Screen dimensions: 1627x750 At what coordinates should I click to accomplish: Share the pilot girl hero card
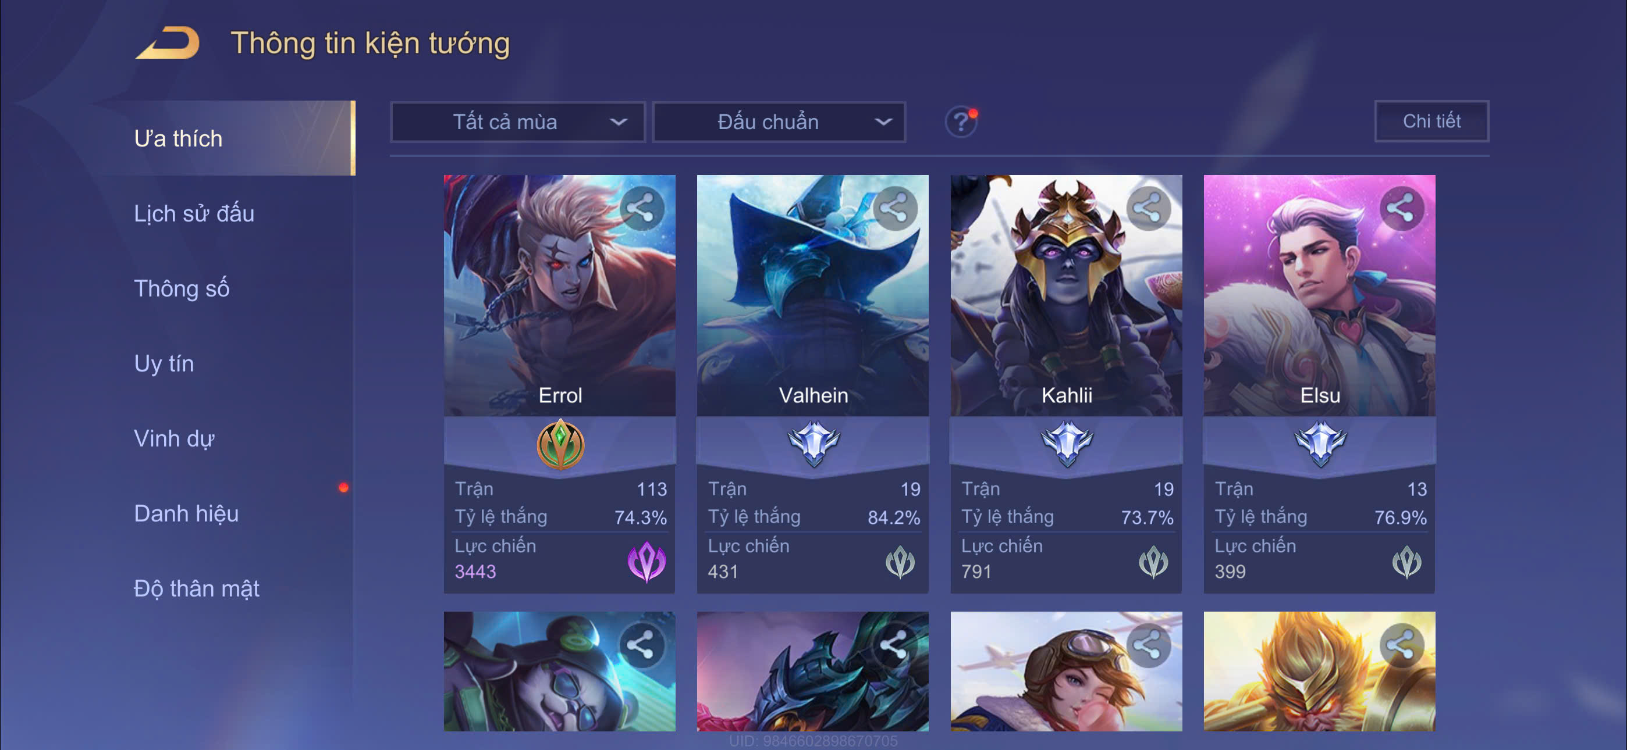[x=1148, y=645]
